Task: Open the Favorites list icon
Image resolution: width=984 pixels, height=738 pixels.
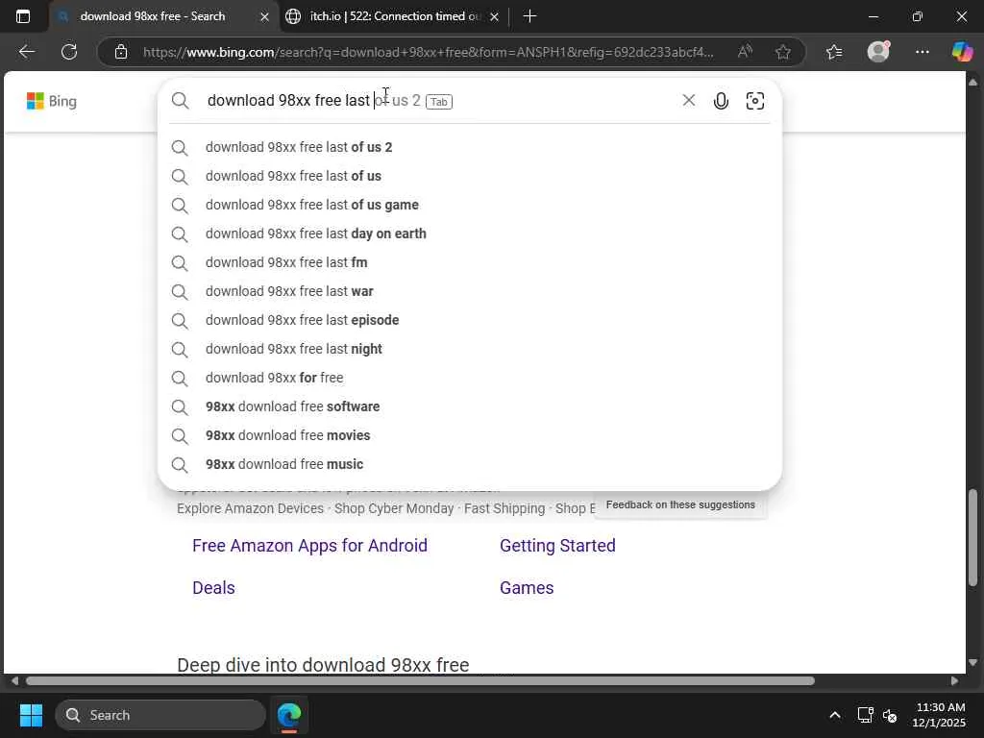Action: (834, 52)
